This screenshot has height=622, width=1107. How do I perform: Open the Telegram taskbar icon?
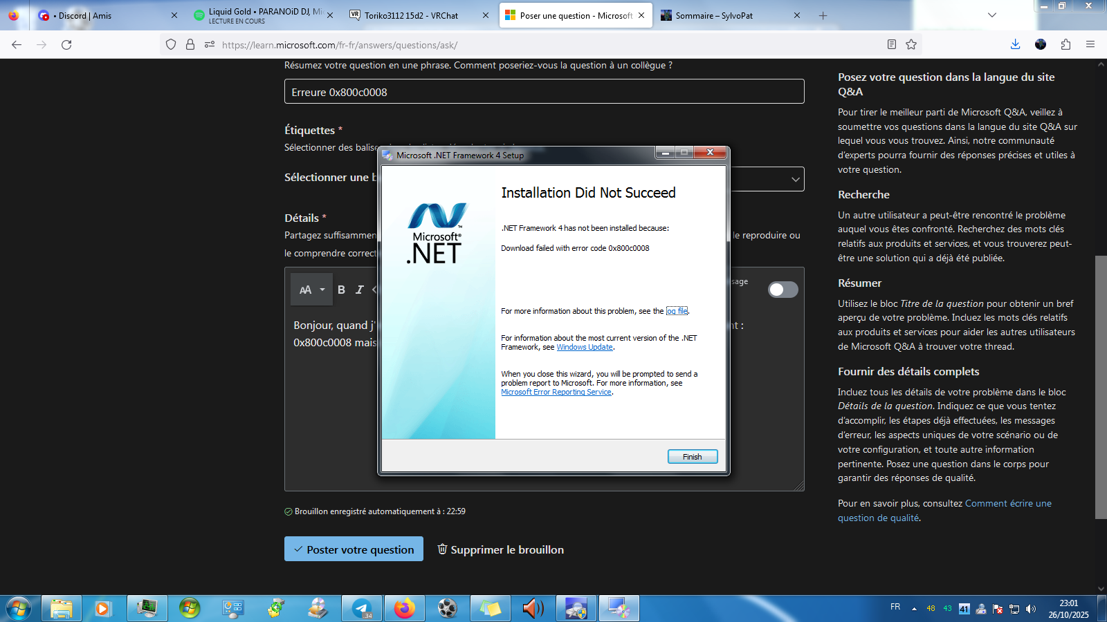[x=362, y=608]
